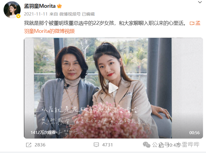The height and width of the screenshot is (153, 206).
Task: Expand the post options chevron
Action: coord(200,2)
